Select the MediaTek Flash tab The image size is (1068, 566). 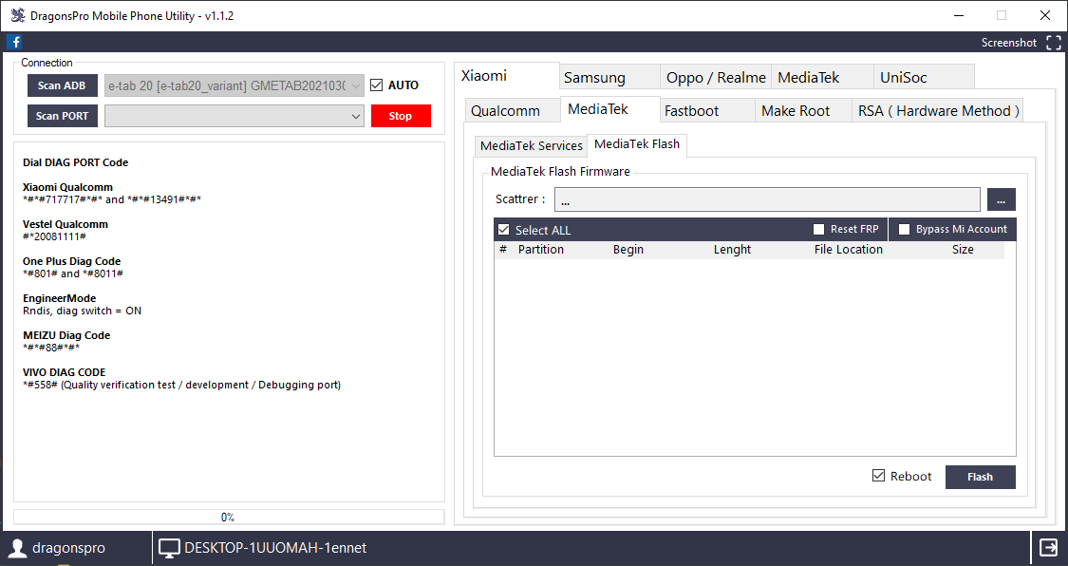[637, 144]
